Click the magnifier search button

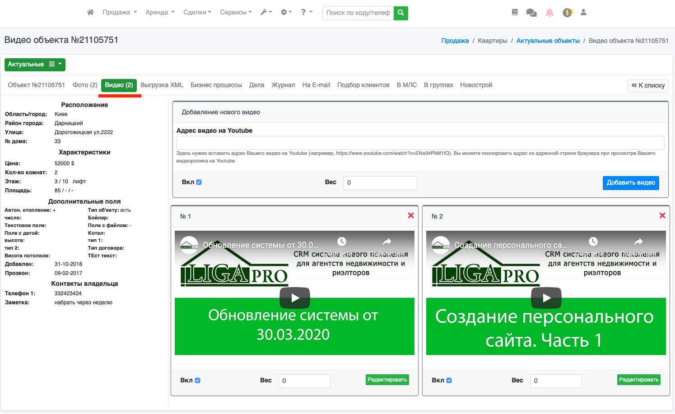tap(400, 13)
